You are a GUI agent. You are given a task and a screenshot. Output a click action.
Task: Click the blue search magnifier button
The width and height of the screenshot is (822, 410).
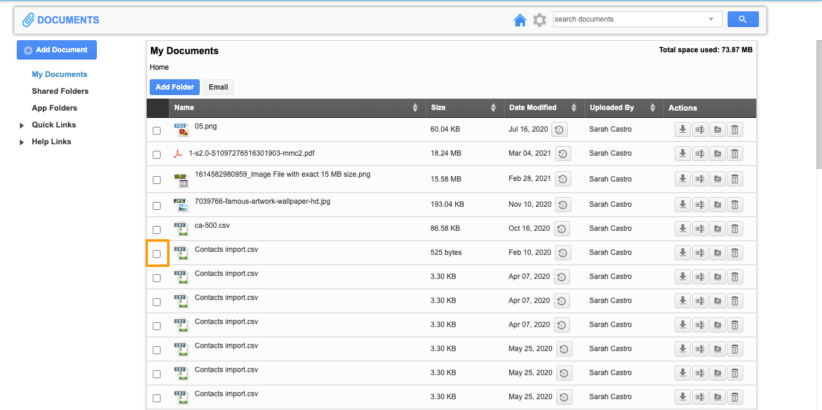tap(743, 19)
